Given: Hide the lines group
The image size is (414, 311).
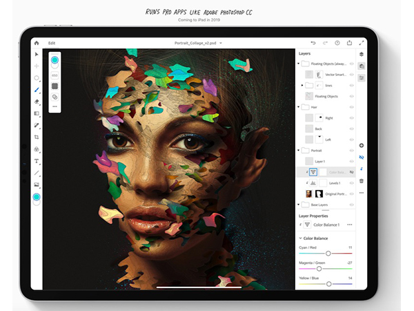Looking at the screenshot, I should tap(351, 86).
